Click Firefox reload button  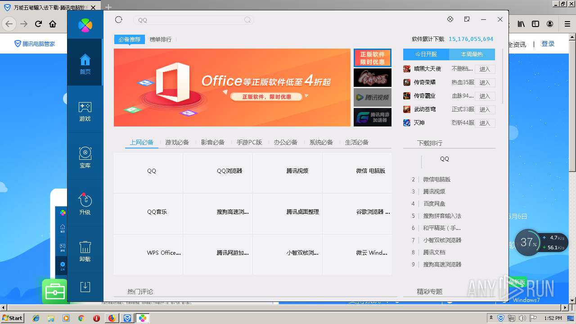click(x=39, y=24)
